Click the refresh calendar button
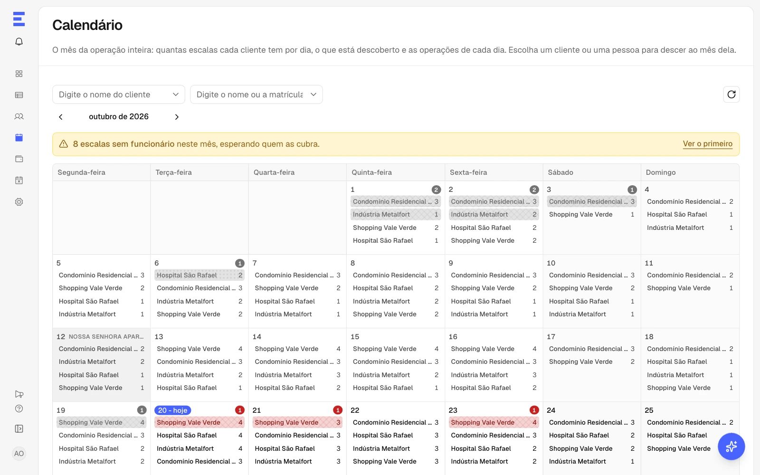Screen dimensions: 760x475 point(731,95)
